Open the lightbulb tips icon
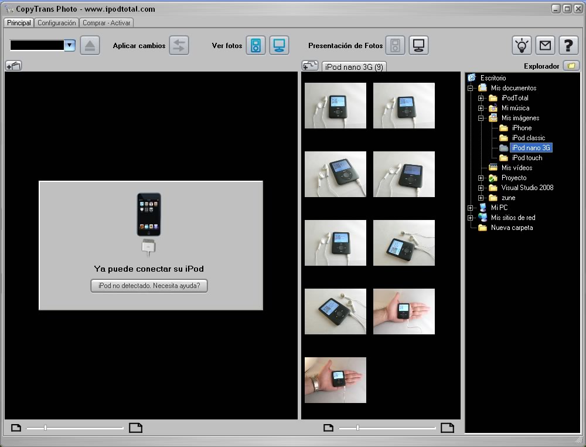This screenshot has width=586, height=447. (522, 46)
